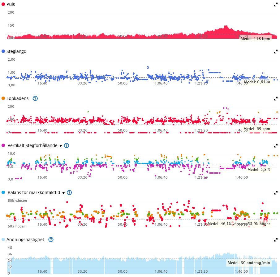Click 1:06:40 time mark on Balans chart
The width and height of the screenshot is (280, 277).
click(x=161, y=224)
